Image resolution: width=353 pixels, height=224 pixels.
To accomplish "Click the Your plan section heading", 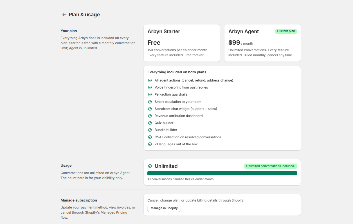I will click(69, 31).
